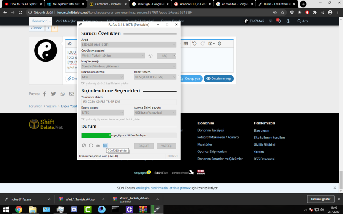Open forum inbox envelope icon
Screen dimensions: 343x214
click(271, 21)
